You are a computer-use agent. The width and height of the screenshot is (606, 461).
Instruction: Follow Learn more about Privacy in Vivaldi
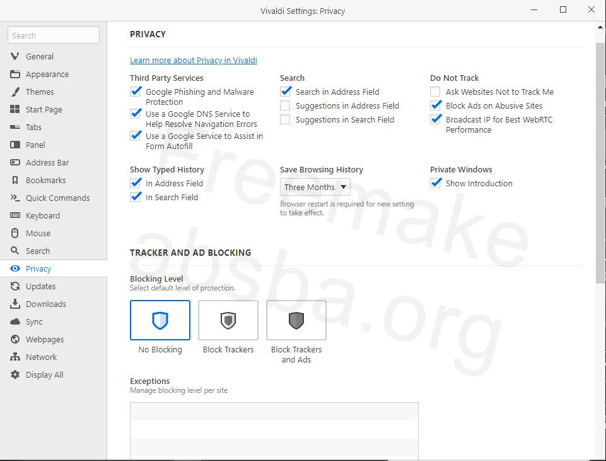[193, 60]
